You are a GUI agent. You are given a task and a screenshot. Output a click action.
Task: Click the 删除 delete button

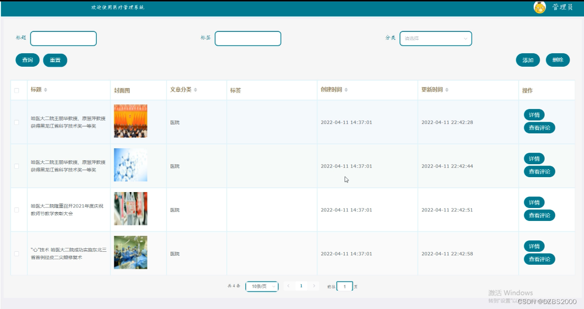558,60
